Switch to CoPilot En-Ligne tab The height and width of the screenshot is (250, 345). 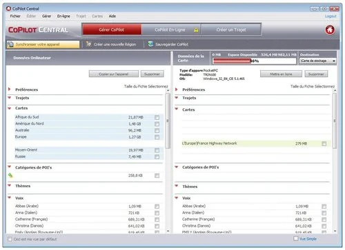click(x=171, y=30)
